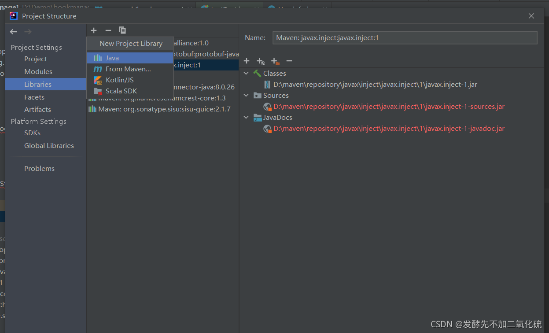This screenshot has height=333, width=549.
Task: Close the Project Structure dialog
Action: (x=531, y=16)
